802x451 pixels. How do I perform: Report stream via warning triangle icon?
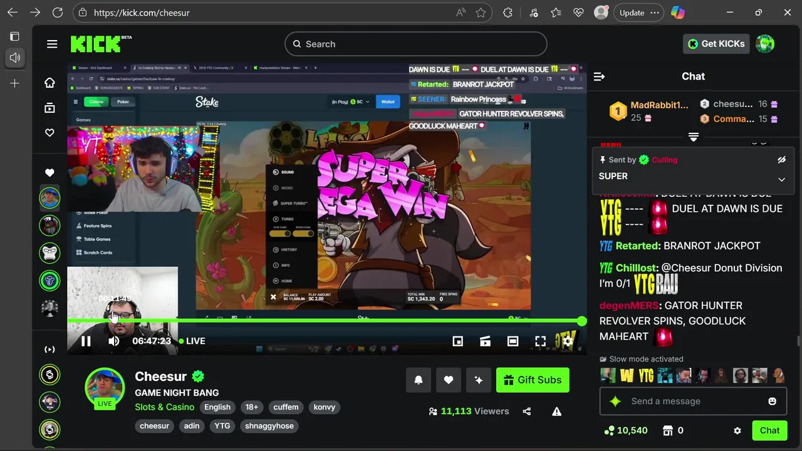click(556, 412)
